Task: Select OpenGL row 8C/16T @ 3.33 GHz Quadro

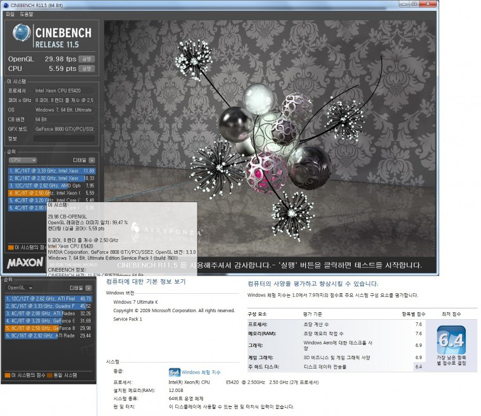Action: 49,306
